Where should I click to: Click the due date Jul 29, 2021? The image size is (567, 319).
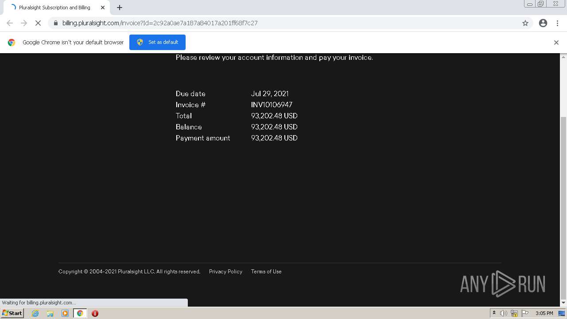point(270,94)
